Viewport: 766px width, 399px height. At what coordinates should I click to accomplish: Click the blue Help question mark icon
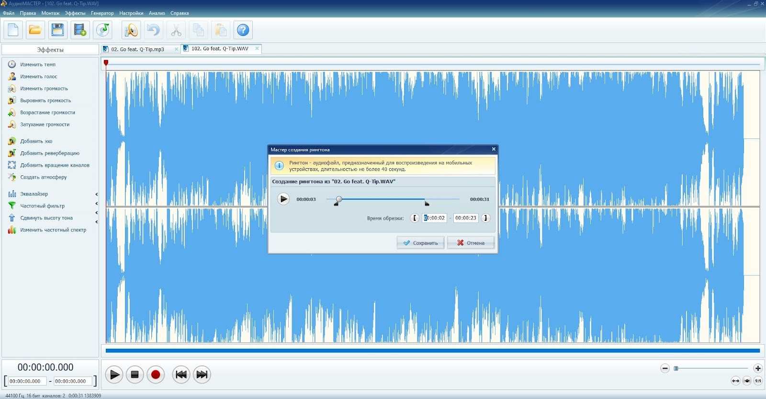tap(243, 30)
